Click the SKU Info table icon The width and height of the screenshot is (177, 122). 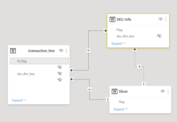(x=112, y=19)
